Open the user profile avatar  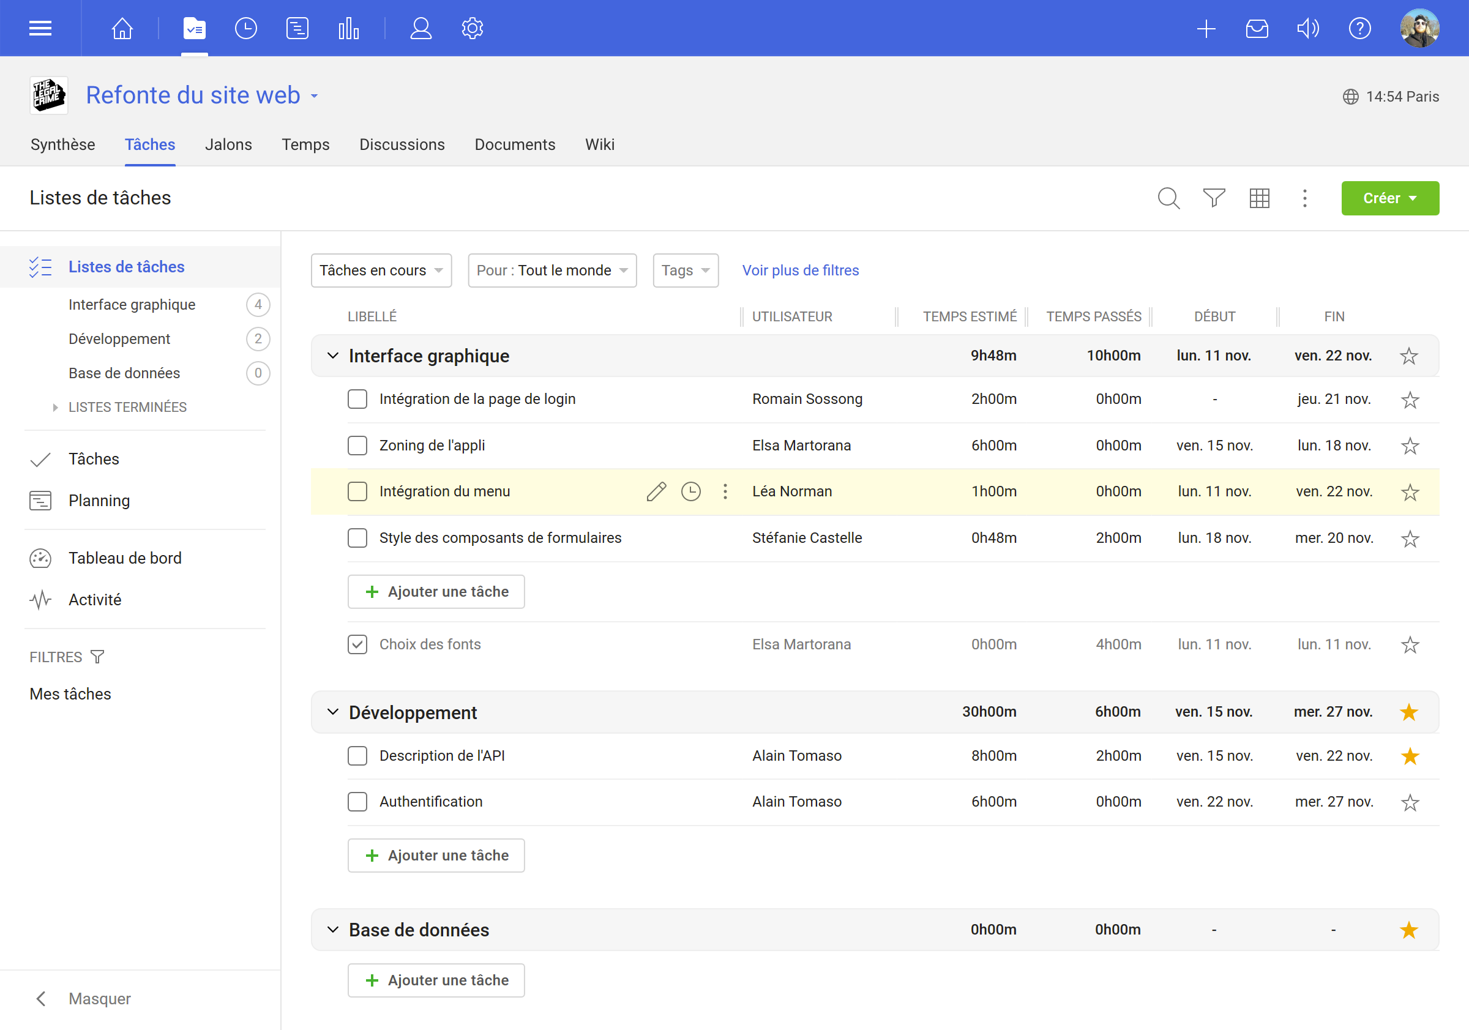coord(1419,28)
